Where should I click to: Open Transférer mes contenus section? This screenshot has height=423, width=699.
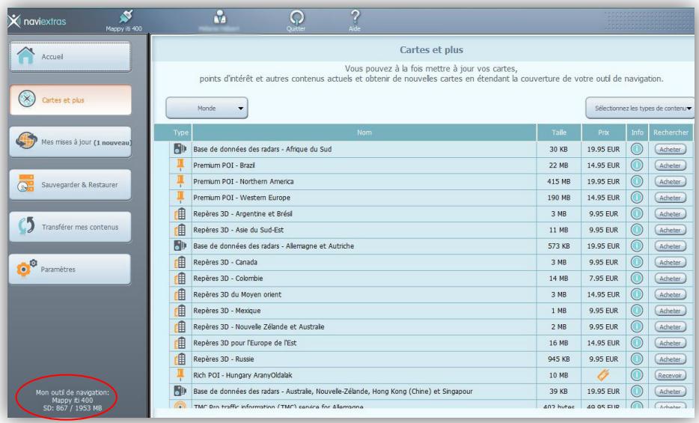click(x=70, y=226)
